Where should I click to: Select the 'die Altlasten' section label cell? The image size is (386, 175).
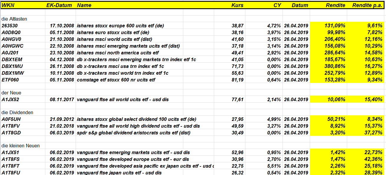[14, 19]
